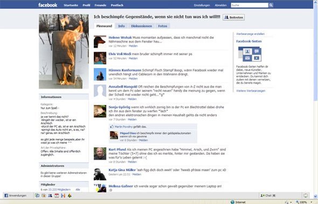Open the friends icon in bottom bar
Screen dimensions: 318x204
click(x=50, y=195)
